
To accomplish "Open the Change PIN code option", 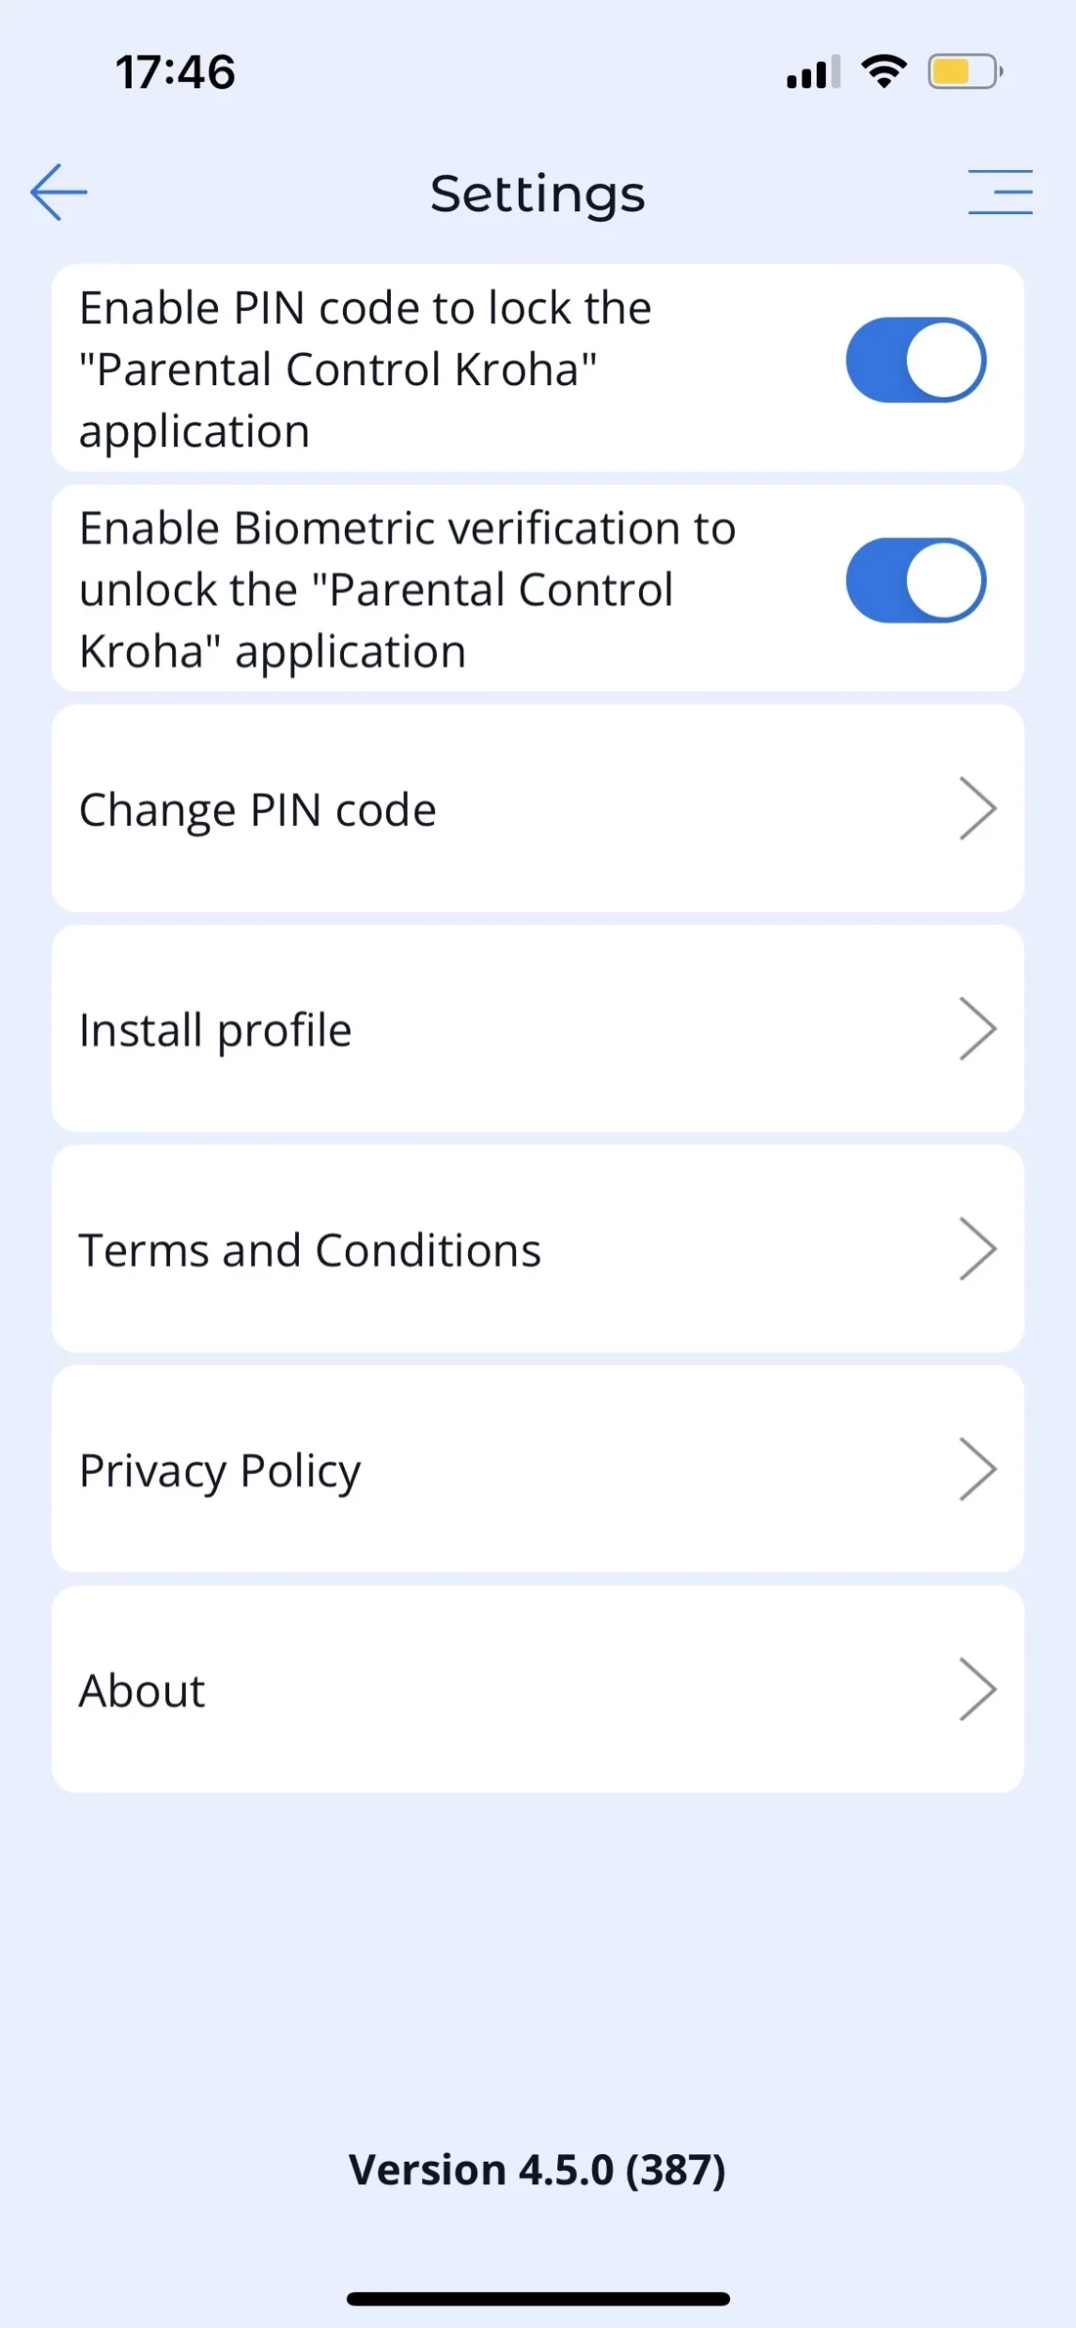I will coord(257,810).
